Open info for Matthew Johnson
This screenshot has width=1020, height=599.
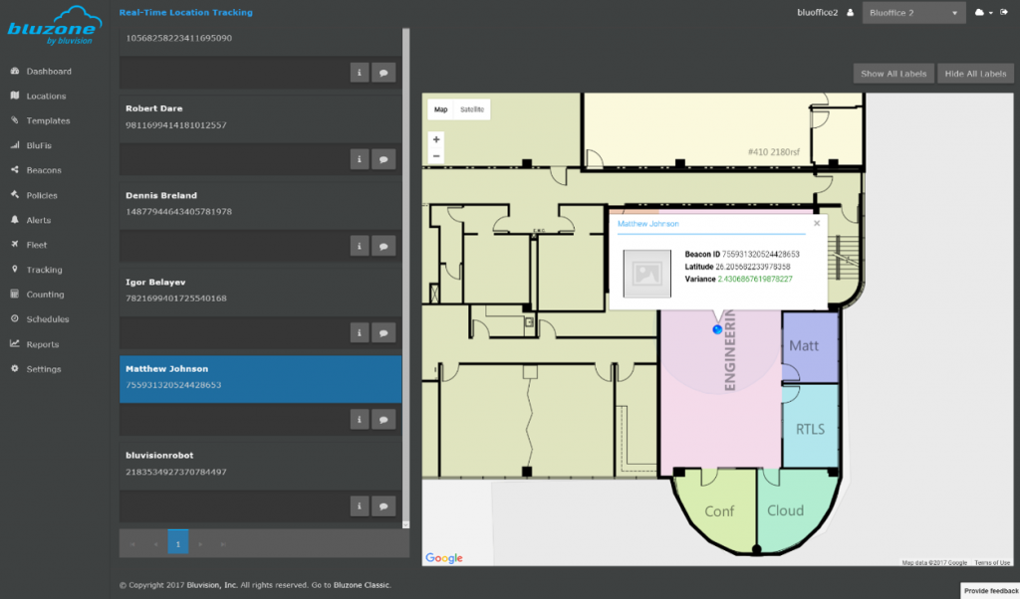click(x=359, y=419)
